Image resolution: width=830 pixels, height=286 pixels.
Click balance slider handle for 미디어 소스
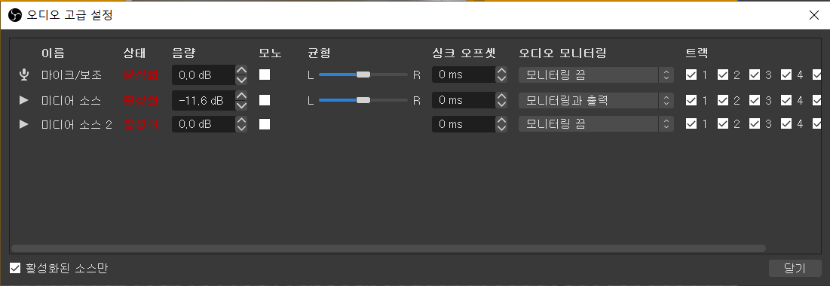(363, 100)
